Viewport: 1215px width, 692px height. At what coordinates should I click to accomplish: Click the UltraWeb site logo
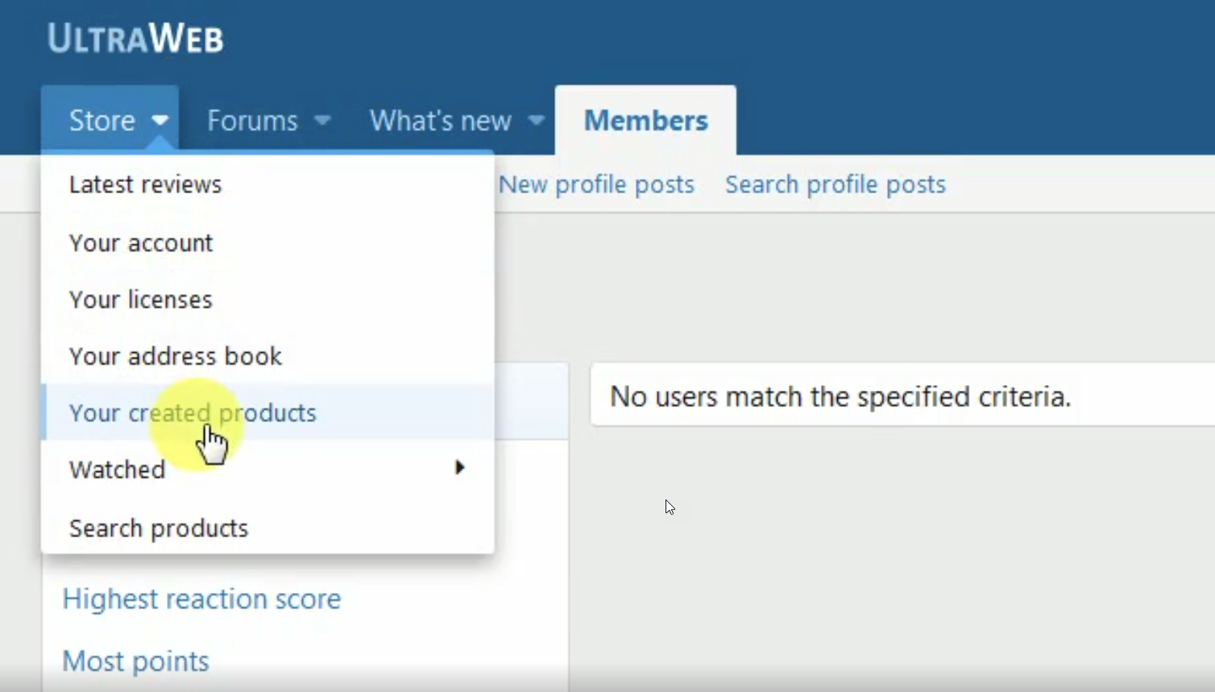click(135, 39)
